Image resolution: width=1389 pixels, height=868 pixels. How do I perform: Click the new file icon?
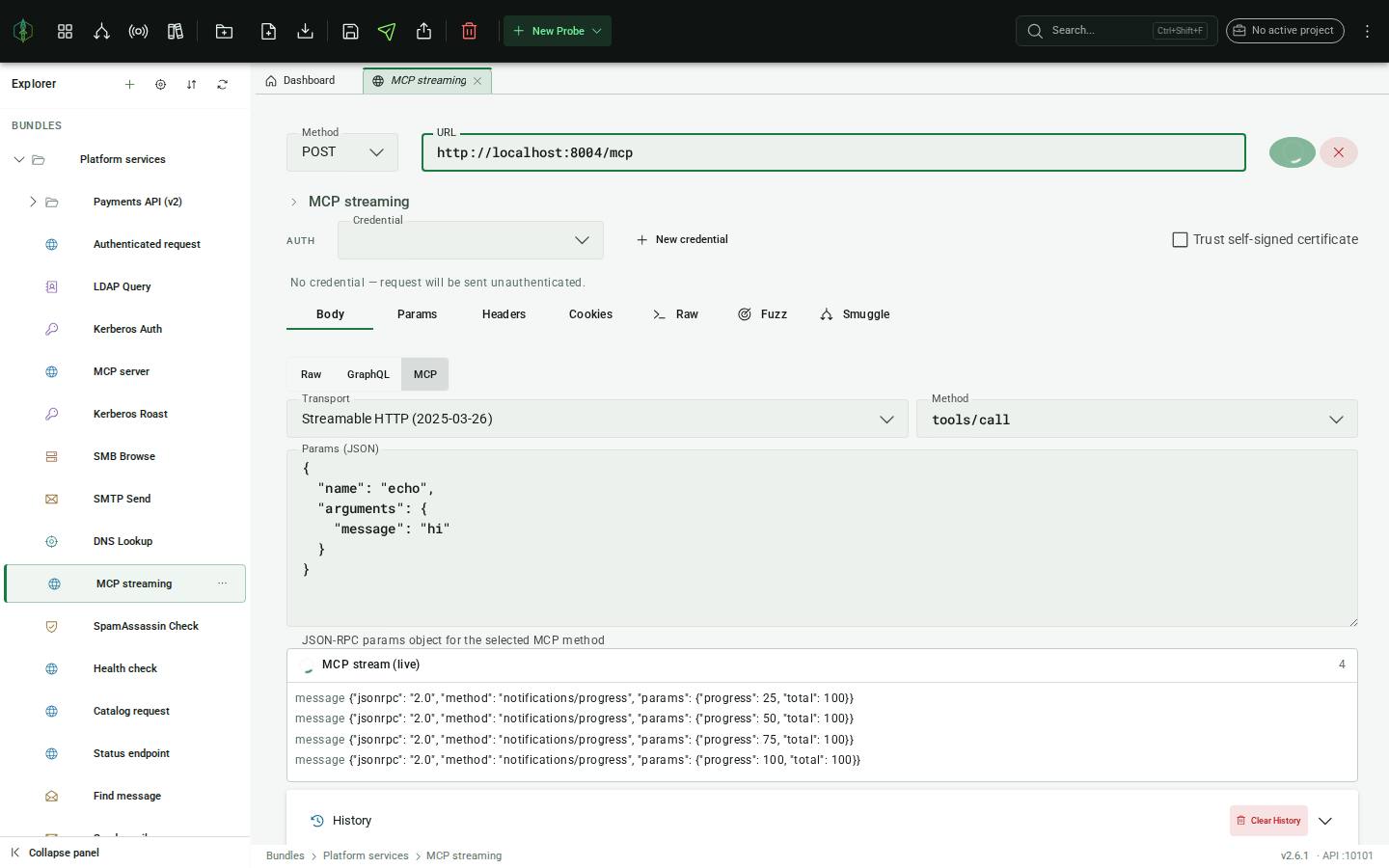point(268,31)
